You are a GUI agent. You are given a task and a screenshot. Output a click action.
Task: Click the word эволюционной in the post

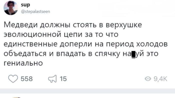pos(32,34)
